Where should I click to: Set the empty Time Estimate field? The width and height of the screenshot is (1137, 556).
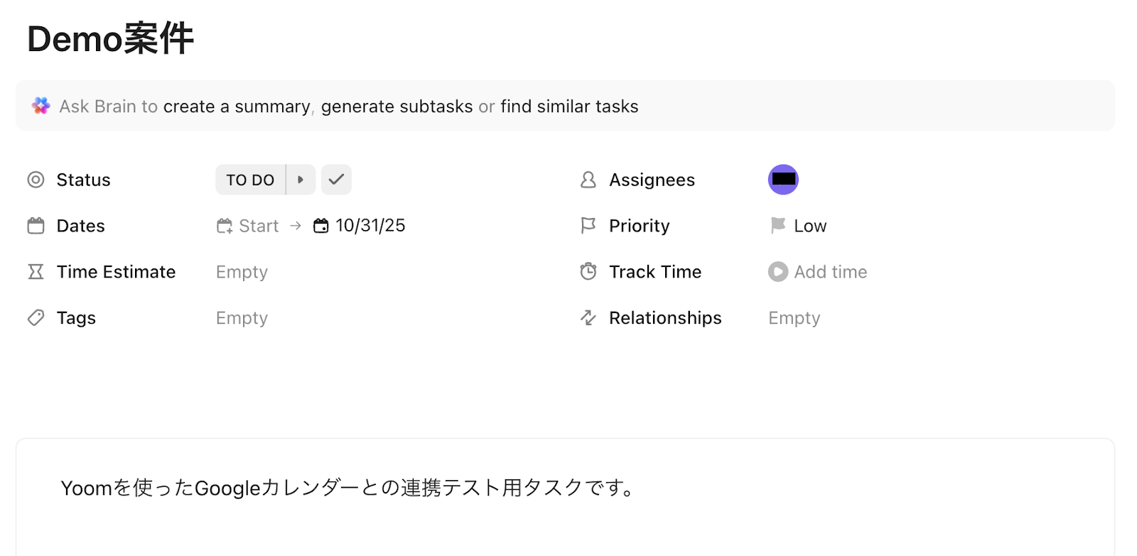click(x=242, y=272)
